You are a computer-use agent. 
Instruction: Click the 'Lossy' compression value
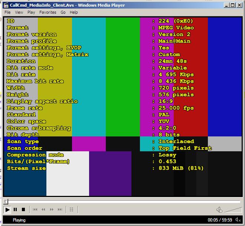coord(167,155)
